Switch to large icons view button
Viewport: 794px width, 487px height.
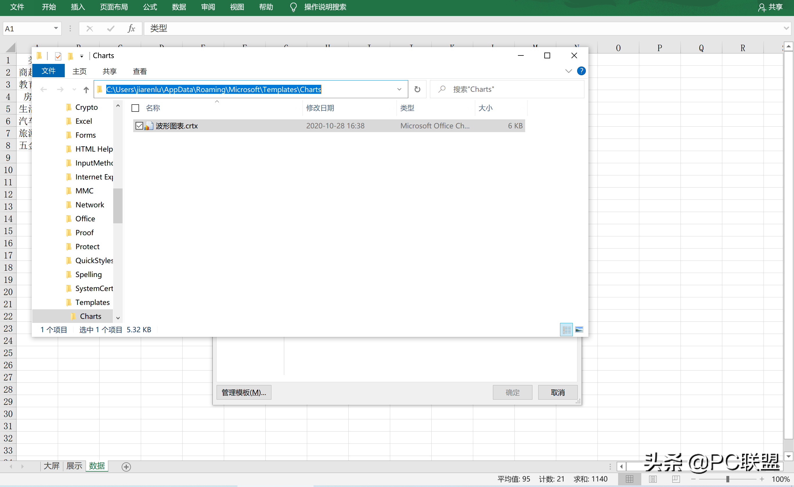(x=579, y=329)
